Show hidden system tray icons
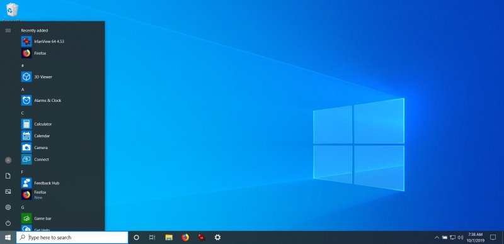 tap(437, 238)
